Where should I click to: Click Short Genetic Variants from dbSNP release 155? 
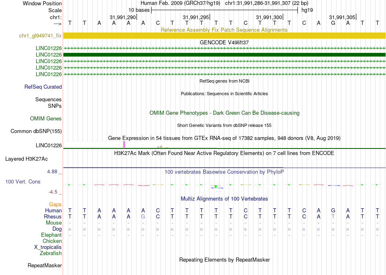224,125
